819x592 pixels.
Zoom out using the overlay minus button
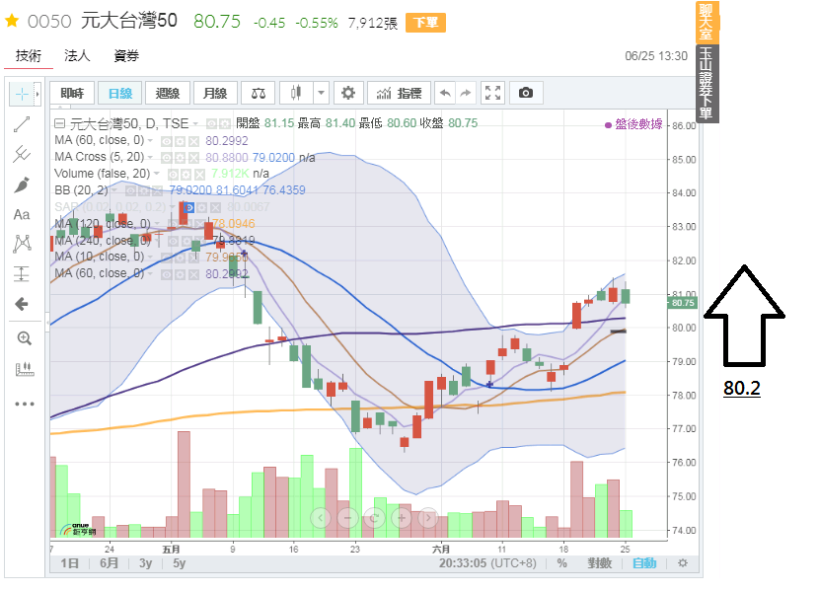coord(348,518)
